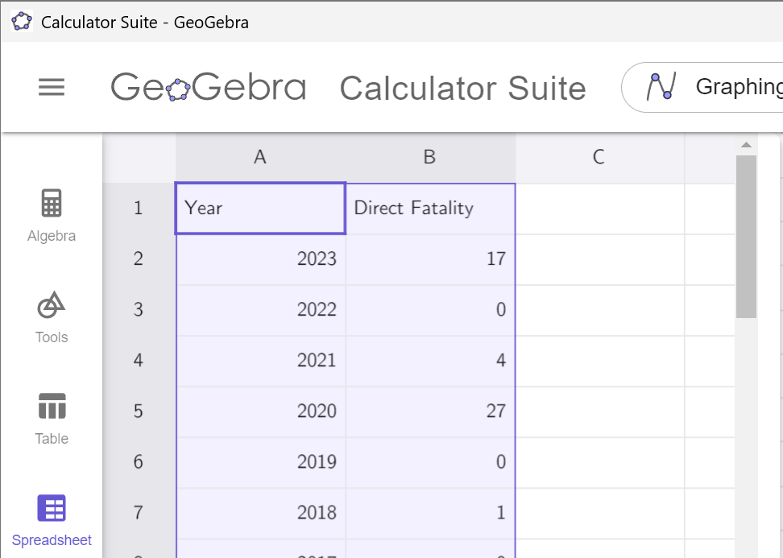Image resolution: width=783 pixels, height=558 pixels.
Task: Click the 'Year' cell
Action: coord(260,208)
